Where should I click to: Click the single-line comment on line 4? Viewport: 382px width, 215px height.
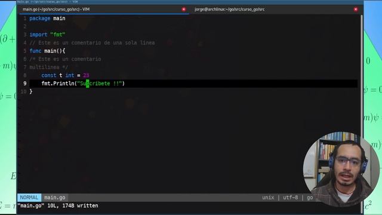pyautogui.click(x=92, y=43)
